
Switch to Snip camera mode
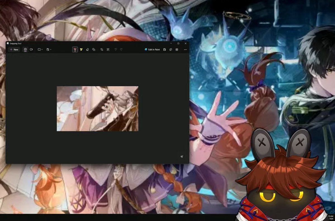25,49
